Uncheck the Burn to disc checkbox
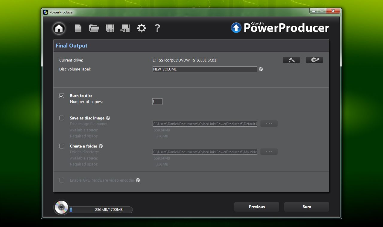The width and height of the screenshot is (383, 227). (x=62, y=96)
